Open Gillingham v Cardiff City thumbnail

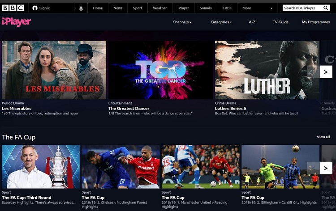point(280,167)
